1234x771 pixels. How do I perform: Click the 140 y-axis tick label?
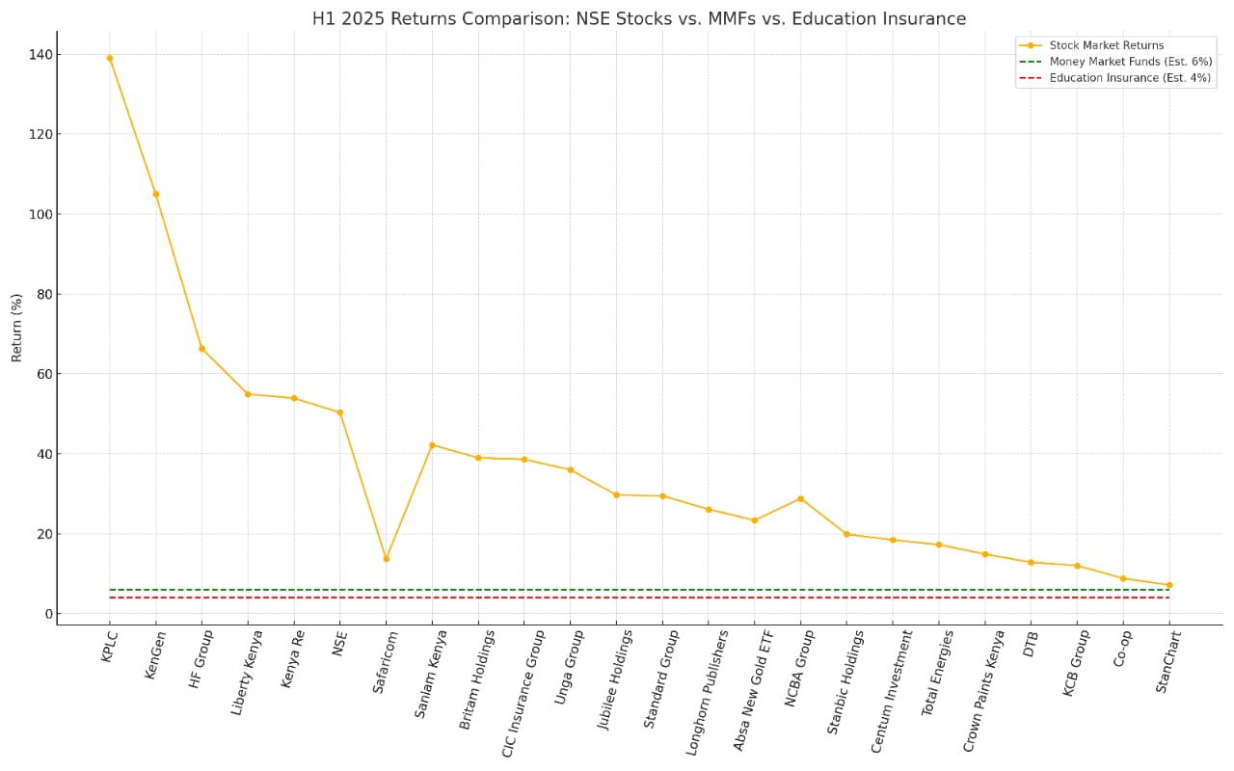click(40, 54)
